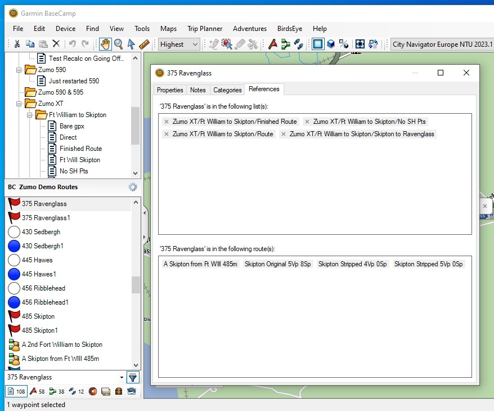This screenshot has height=411, width=494.
Task: Select the arrow Select tool
Action: click(x=131, y=44)
